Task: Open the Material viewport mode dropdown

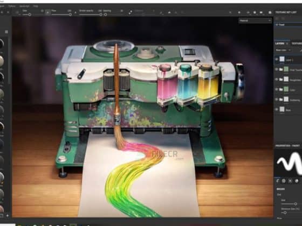Action: 255,20
